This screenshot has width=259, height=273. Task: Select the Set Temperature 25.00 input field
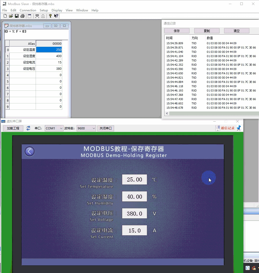[x=135, y=179]
